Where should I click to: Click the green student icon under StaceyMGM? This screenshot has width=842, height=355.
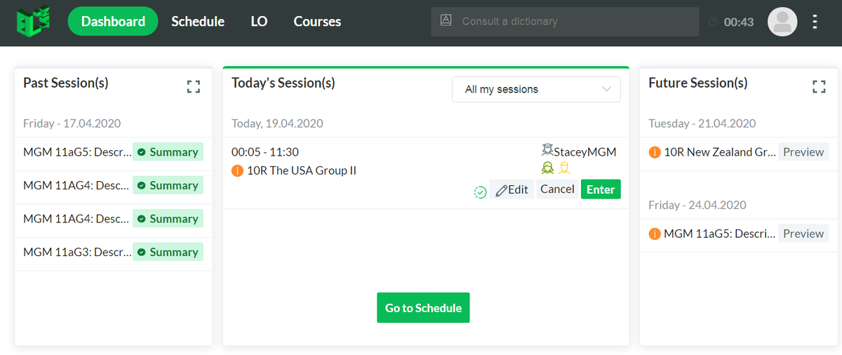[548, 168]
